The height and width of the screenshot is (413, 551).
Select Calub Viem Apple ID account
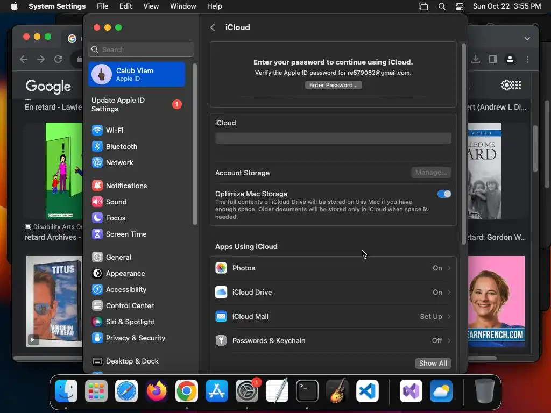click(x=136, y=74)
